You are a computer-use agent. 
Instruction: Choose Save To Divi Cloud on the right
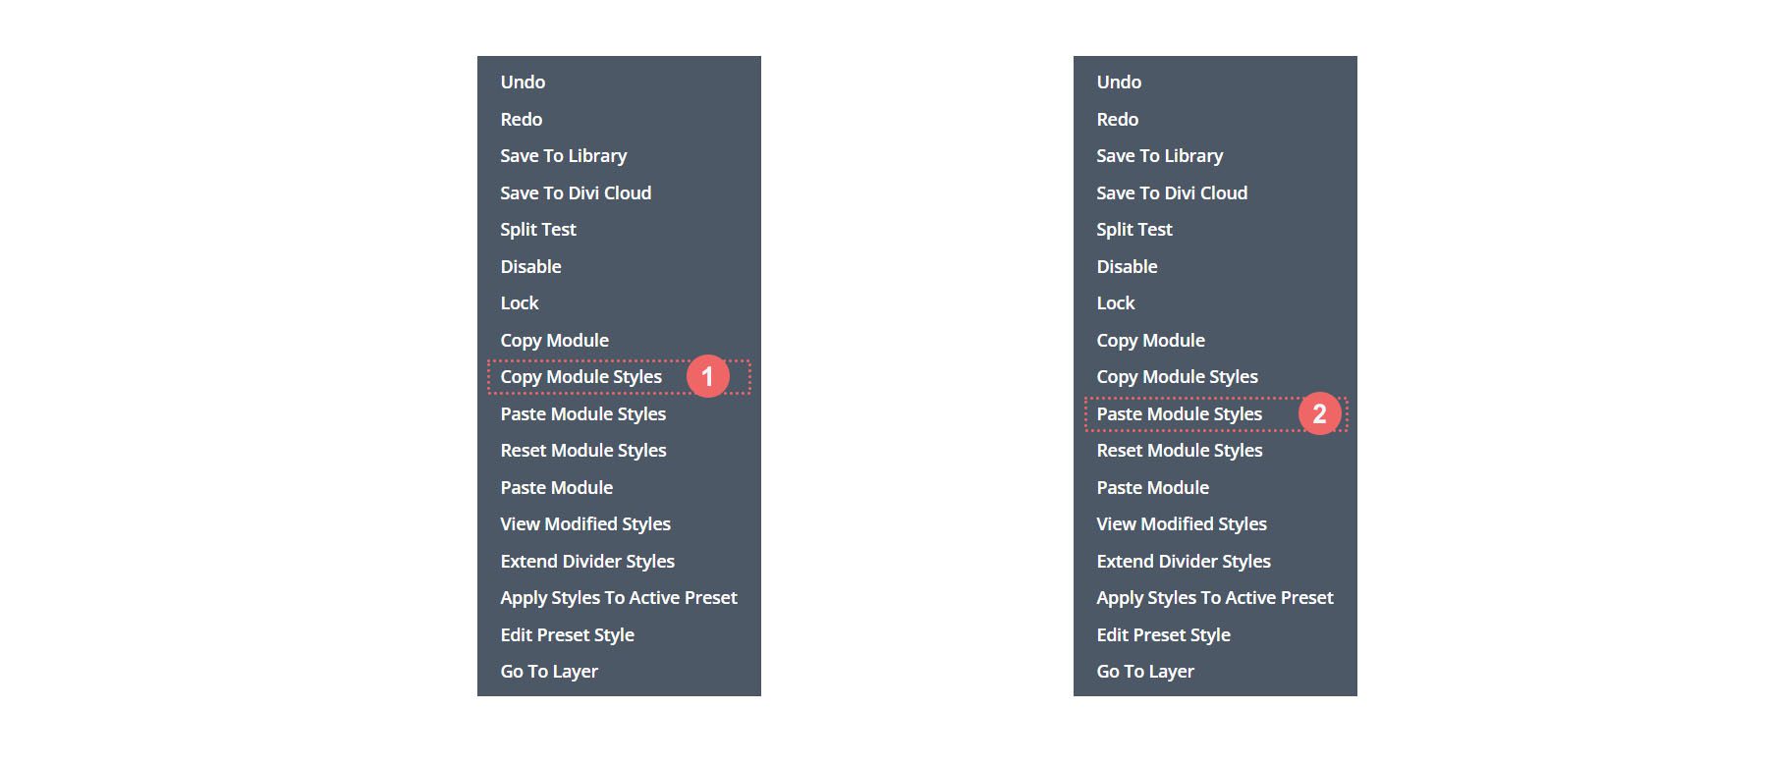pos(1172,192)
